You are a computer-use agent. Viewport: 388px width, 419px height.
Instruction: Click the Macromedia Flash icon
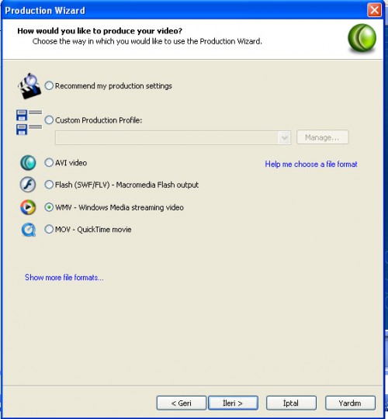pos(28,185)
